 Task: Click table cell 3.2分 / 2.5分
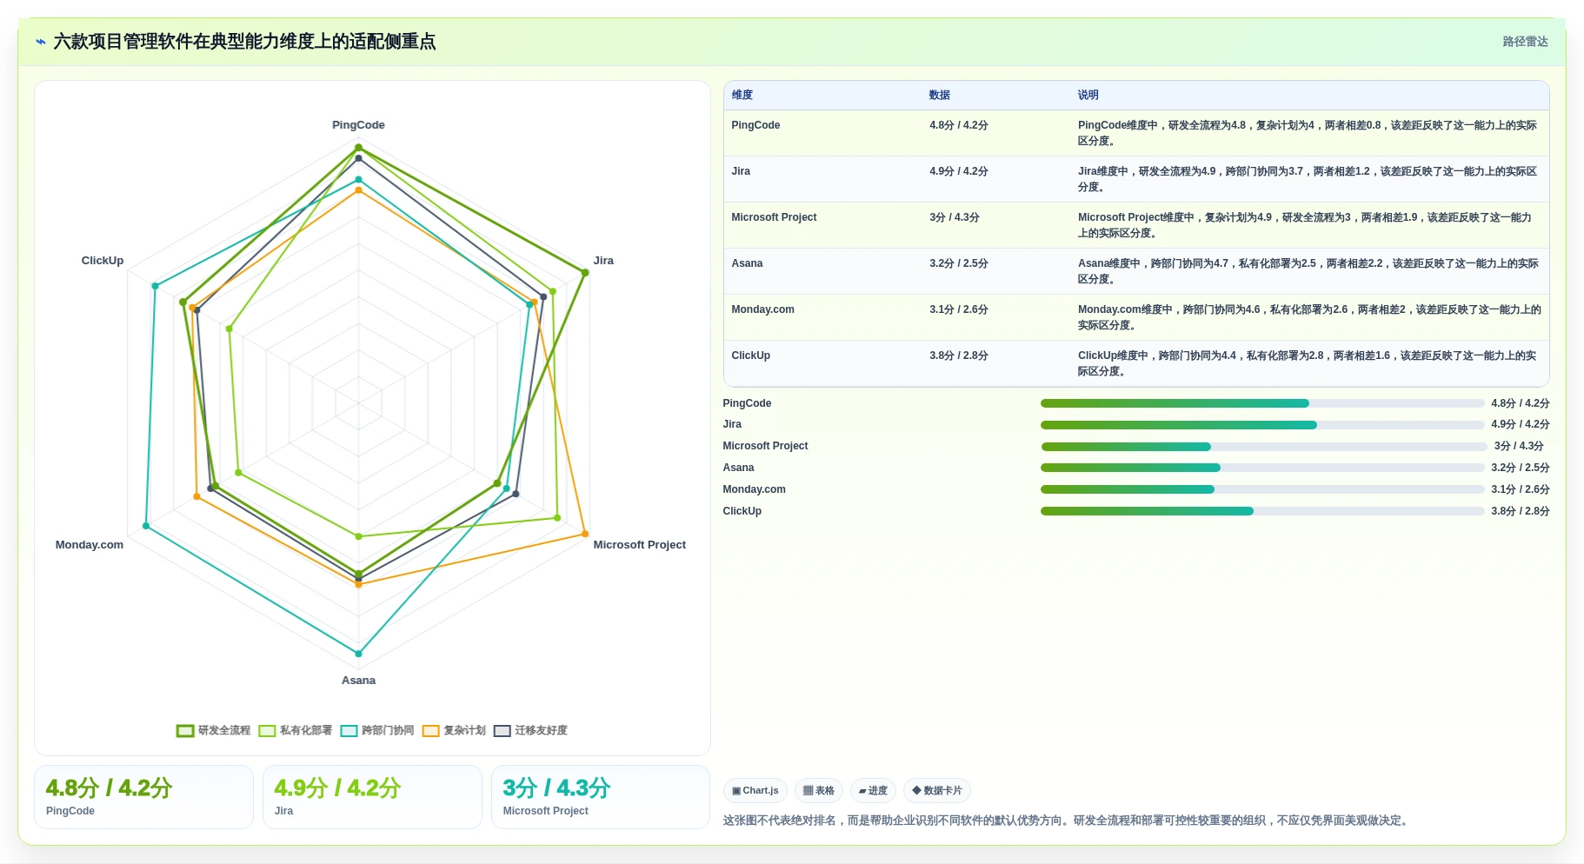(959, 263)
